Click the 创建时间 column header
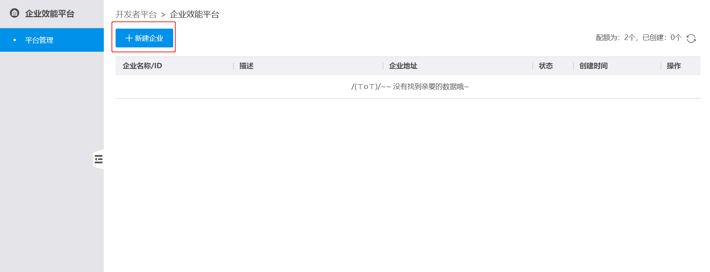This screenshot has width=710, height=272. 594,66
